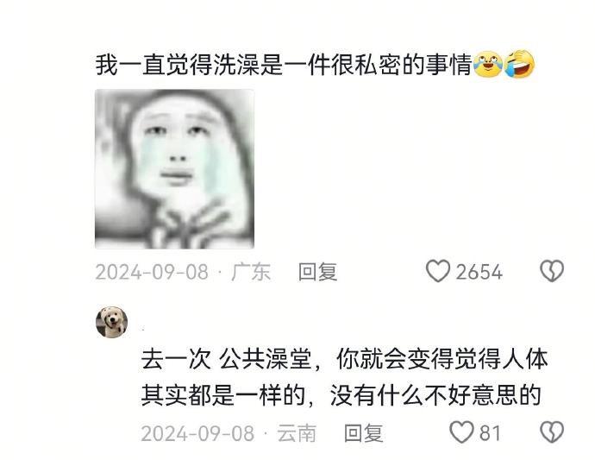Tap the teary-eyed smiling emoji

tap(487, 65)
